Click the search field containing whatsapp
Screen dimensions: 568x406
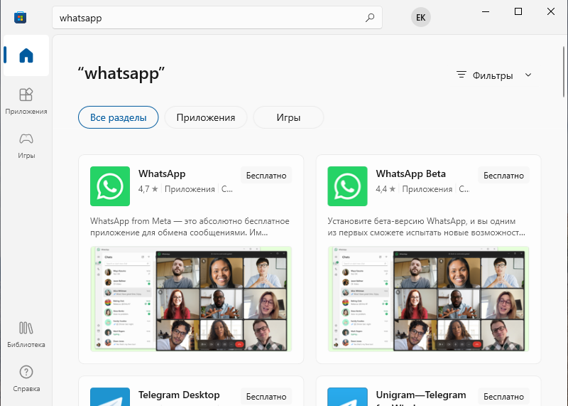(217, 17)
